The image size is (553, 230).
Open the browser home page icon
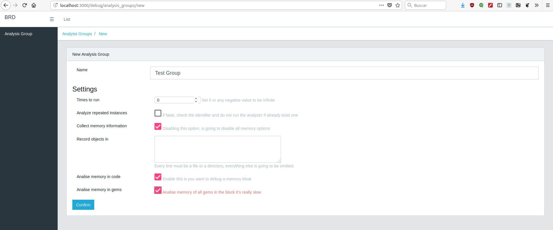[x=34, y=5]
